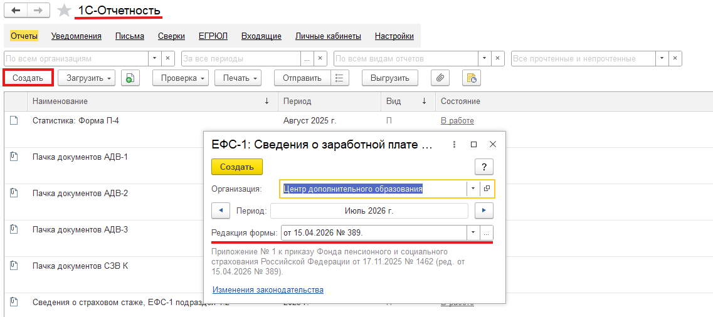
Task: Click the document icon of Статистика: Форма П-4 row
Action: point(14,120)
